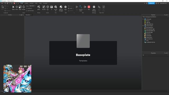Click the Resume button
The height and width of the screenshot is (95, 169).
[x=85, y=8]
